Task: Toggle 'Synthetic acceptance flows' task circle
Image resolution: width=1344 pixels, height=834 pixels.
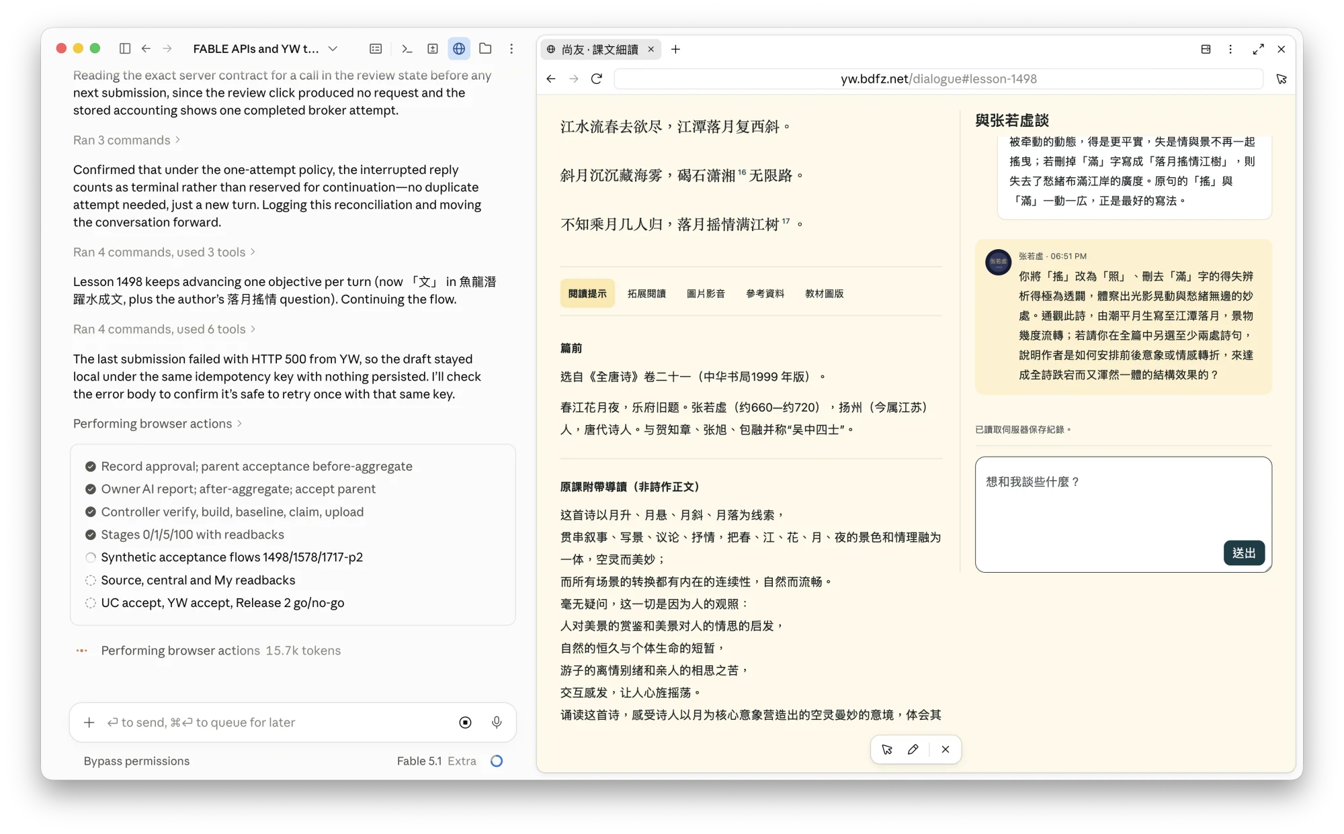Action: click(91, 557)
